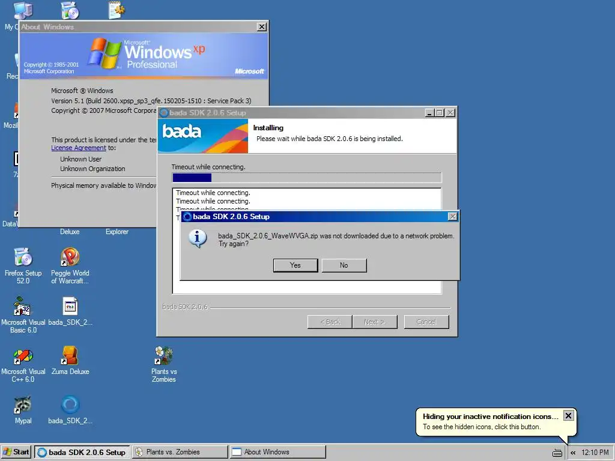The height and width of the screenshot is (461, 615).
Task: Click the Explorer label on desktop
Action: pos(117,232)
